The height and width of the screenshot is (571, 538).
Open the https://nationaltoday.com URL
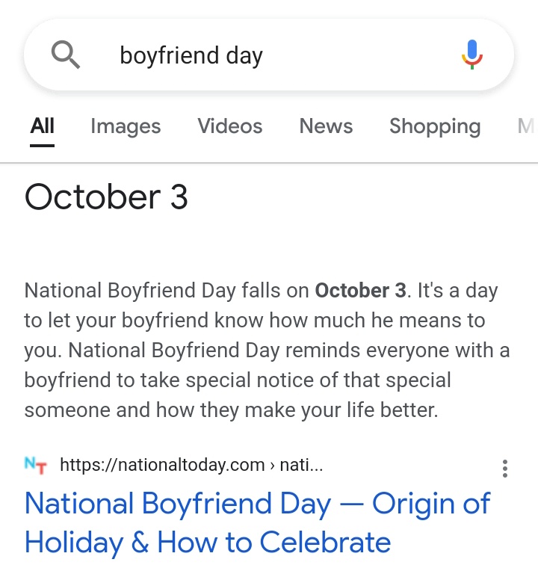coord(162,465)
